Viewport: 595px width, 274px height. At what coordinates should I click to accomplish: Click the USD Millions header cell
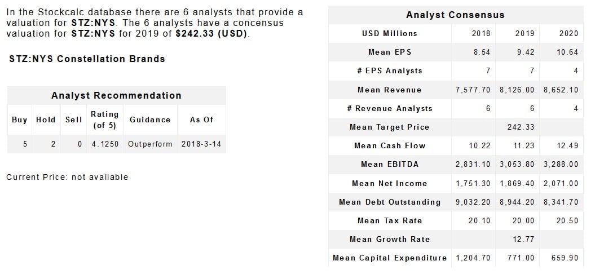390,33
